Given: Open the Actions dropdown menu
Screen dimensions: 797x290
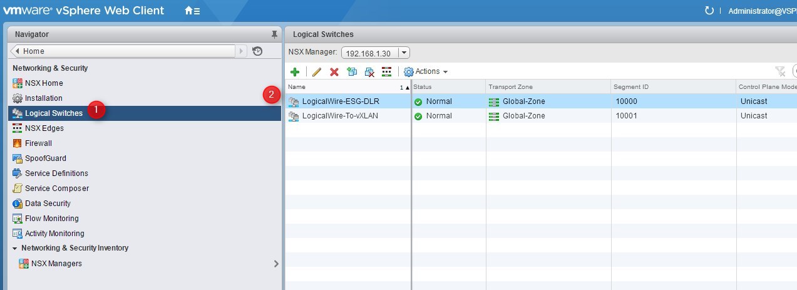Looking at the screenshot, I should pos(426,72).
